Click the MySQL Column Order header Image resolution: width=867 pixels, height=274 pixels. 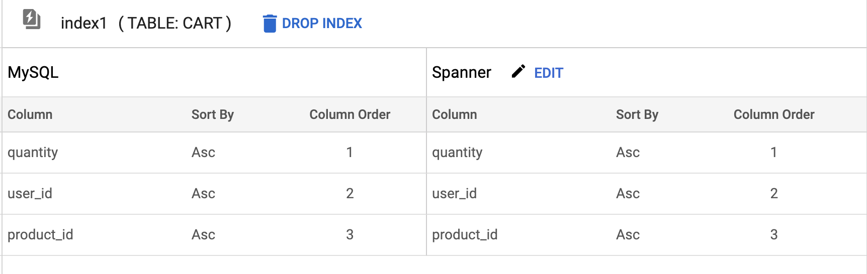click(x=350, y=114)
